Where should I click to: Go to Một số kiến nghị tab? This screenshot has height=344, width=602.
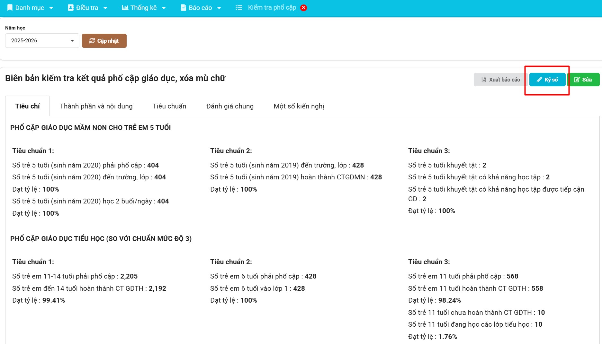(x=299, y=106)
